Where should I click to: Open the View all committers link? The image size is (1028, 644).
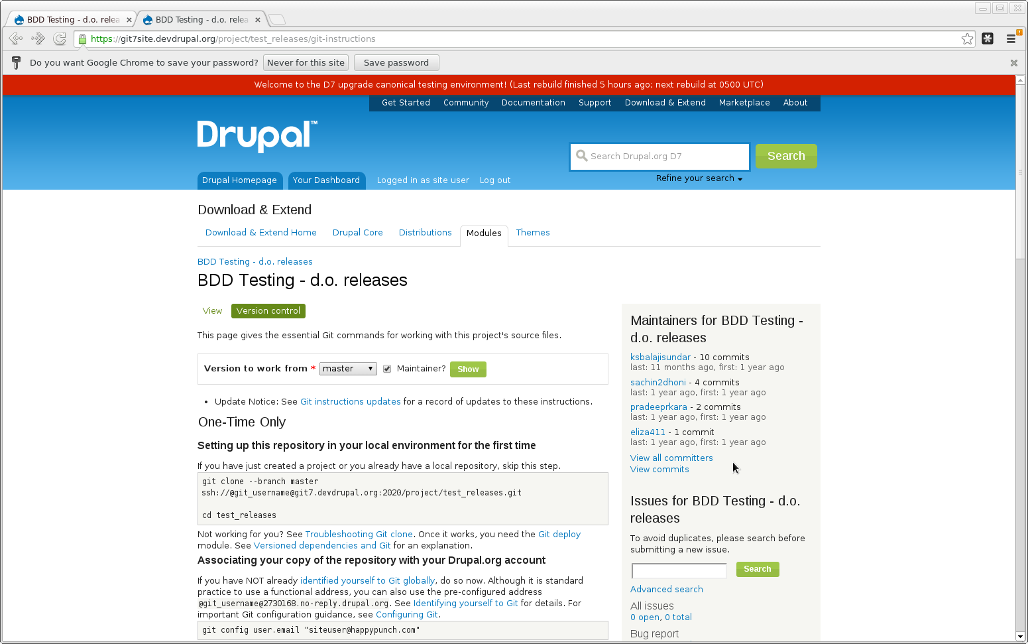point(671,458)
